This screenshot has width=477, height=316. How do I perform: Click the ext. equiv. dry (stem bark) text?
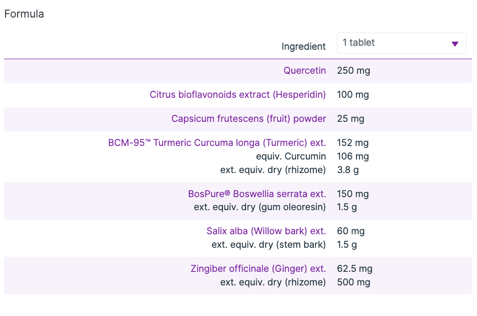coord(269,245)
